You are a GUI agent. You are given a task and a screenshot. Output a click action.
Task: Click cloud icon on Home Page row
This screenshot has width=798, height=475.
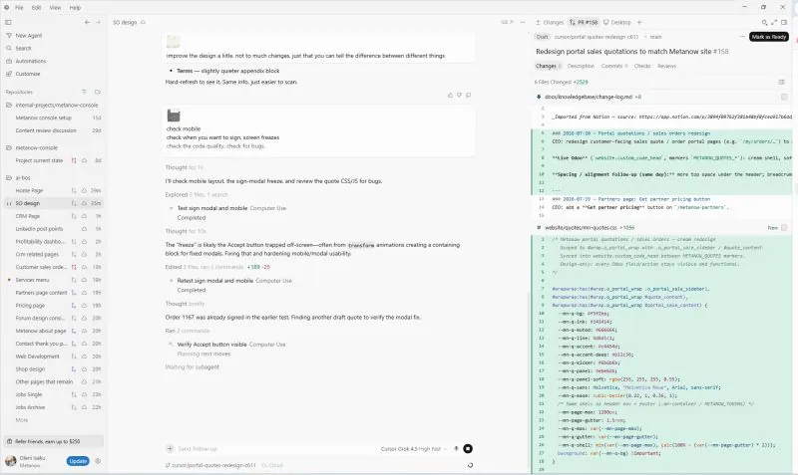click(x=84, y=190)
